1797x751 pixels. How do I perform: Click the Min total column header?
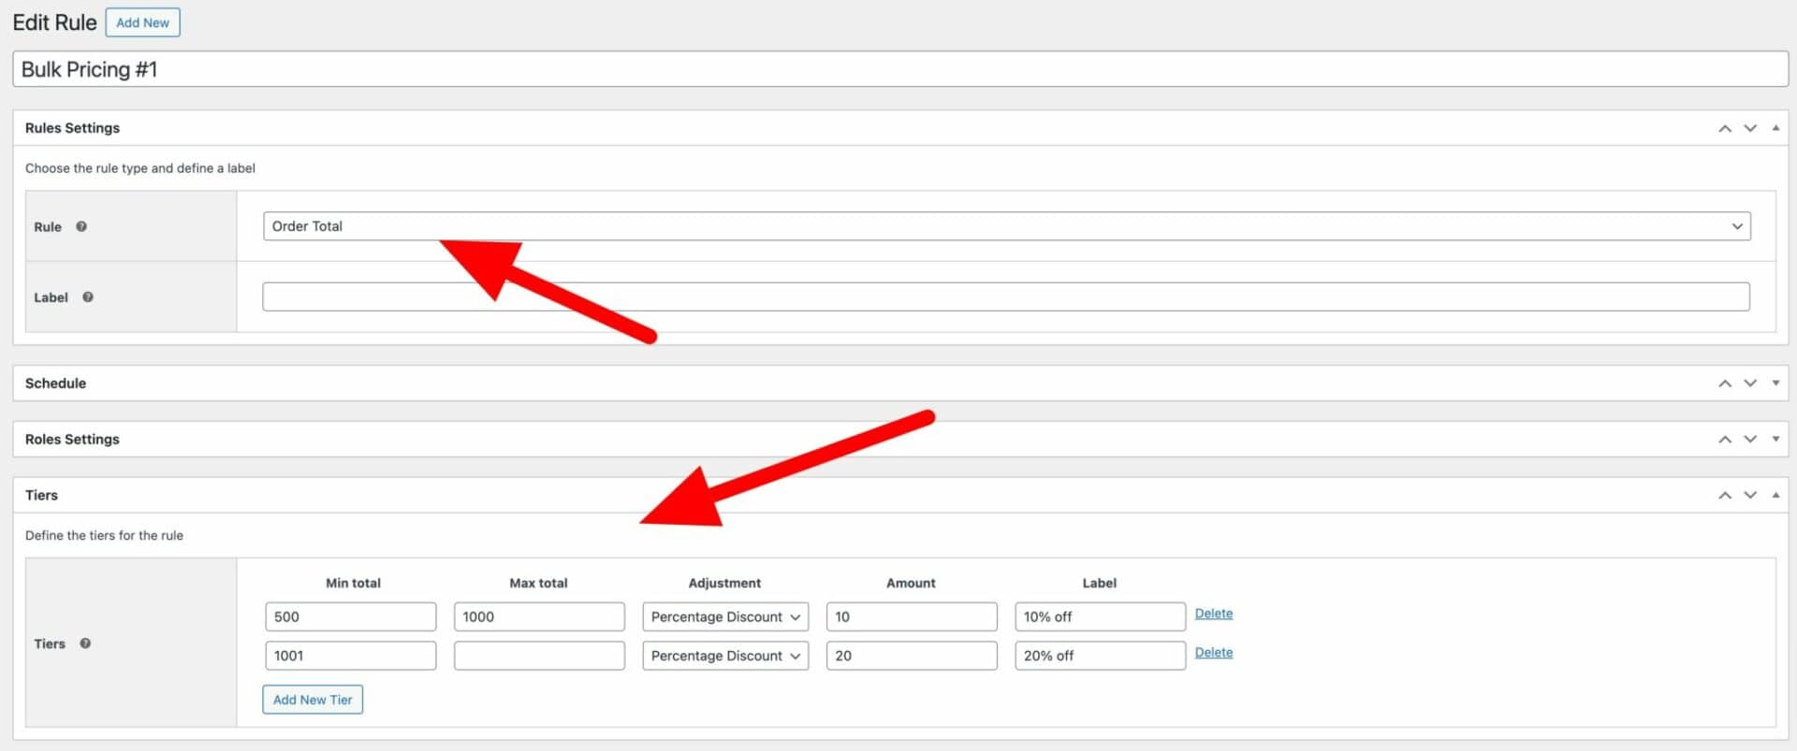tap(353, 583)
